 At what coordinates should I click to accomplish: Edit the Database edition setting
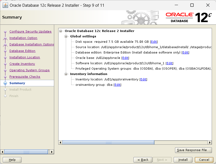pyautogui.click(x=185, y=52)
